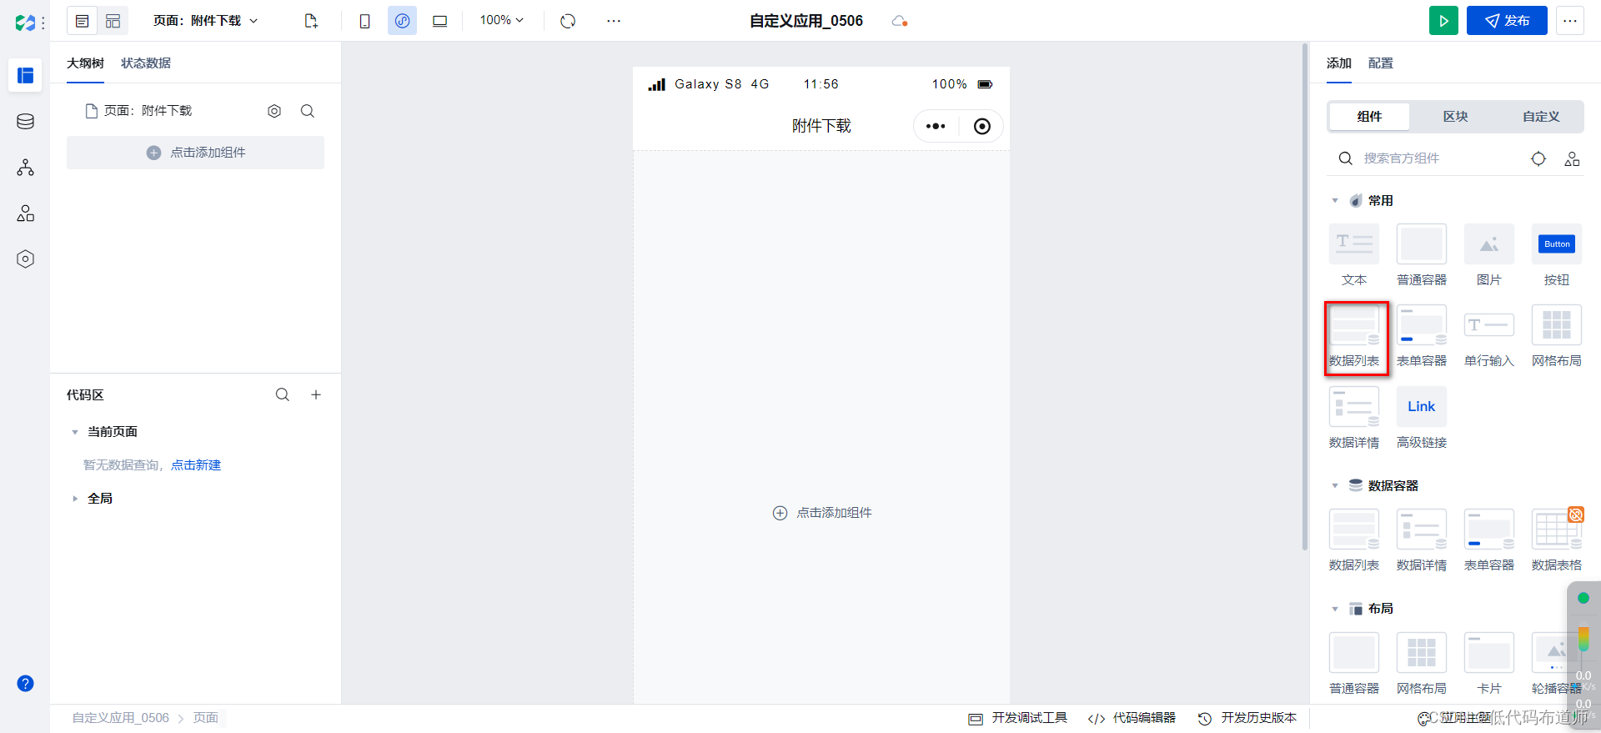
Task: Click the phone preview circle close button
Action: tap(982, 126)
